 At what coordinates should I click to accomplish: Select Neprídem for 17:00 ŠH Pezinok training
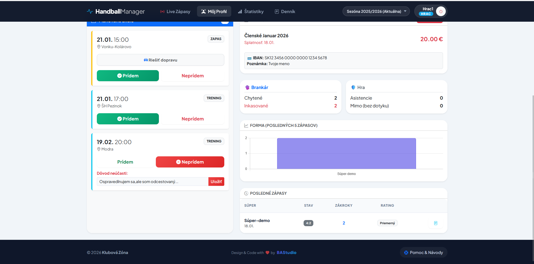click(193, 119)
